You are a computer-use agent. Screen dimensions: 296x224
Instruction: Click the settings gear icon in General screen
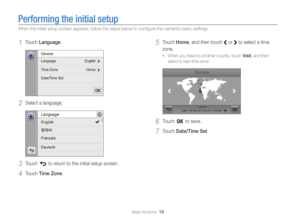[x=31, y=56]
